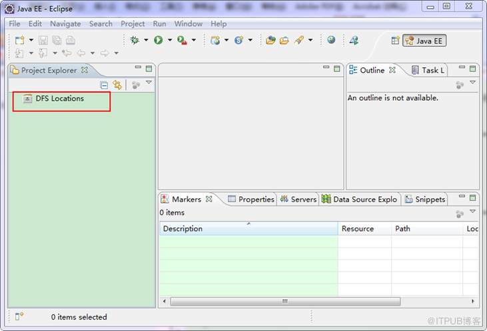The height and width of the screenshot is (331, 487).
Task: Sort markers by Description column header
Action: tap(248, 229)
